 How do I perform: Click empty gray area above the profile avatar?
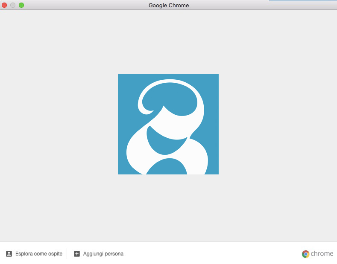pyautogui.click(x=168, y=43)
